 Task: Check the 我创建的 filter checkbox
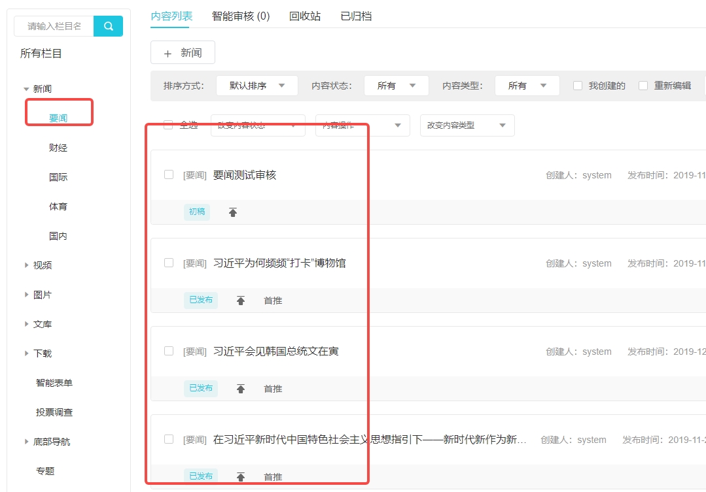(x=578, y=86)
